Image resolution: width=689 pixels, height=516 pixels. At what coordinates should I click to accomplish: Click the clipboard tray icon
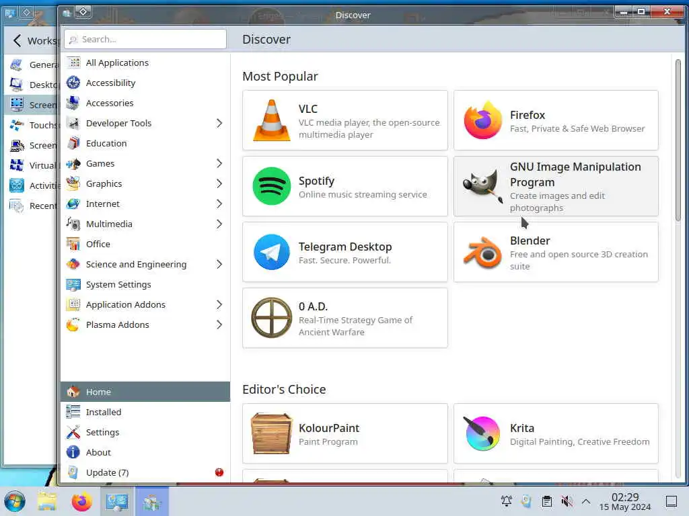pos(546,501)
